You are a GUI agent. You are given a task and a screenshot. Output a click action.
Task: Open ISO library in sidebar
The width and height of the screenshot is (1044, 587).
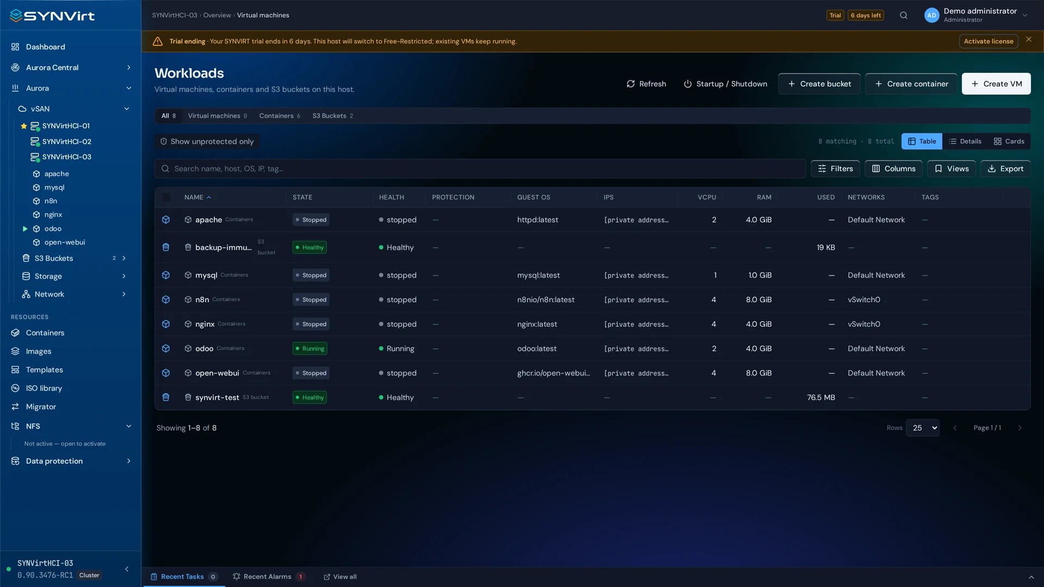pyautogui.click(x=44, y=388)
